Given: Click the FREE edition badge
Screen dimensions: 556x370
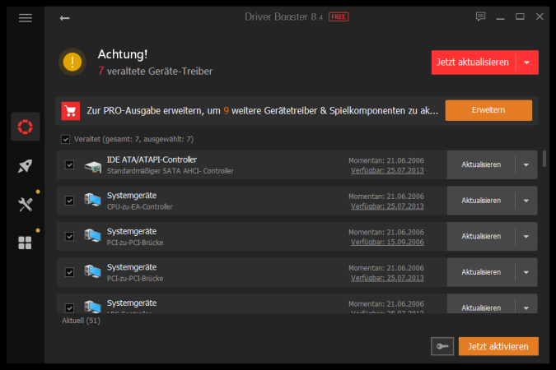Looking at the screenshot, I should coord(339,16).
